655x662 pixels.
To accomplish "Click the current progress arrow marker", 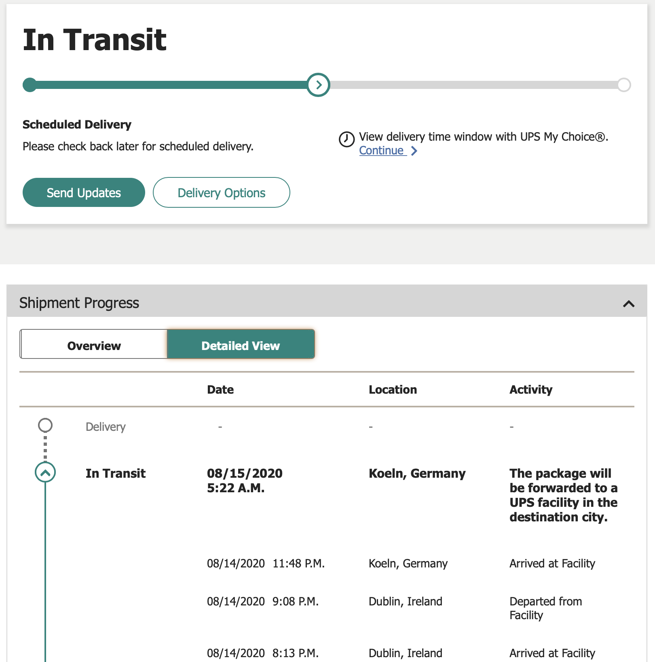I will [x=318, y=85].
